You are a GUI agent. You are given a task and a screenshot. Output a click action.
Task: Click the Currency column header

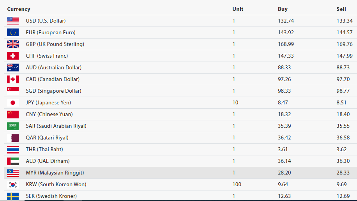pos(18,9)
